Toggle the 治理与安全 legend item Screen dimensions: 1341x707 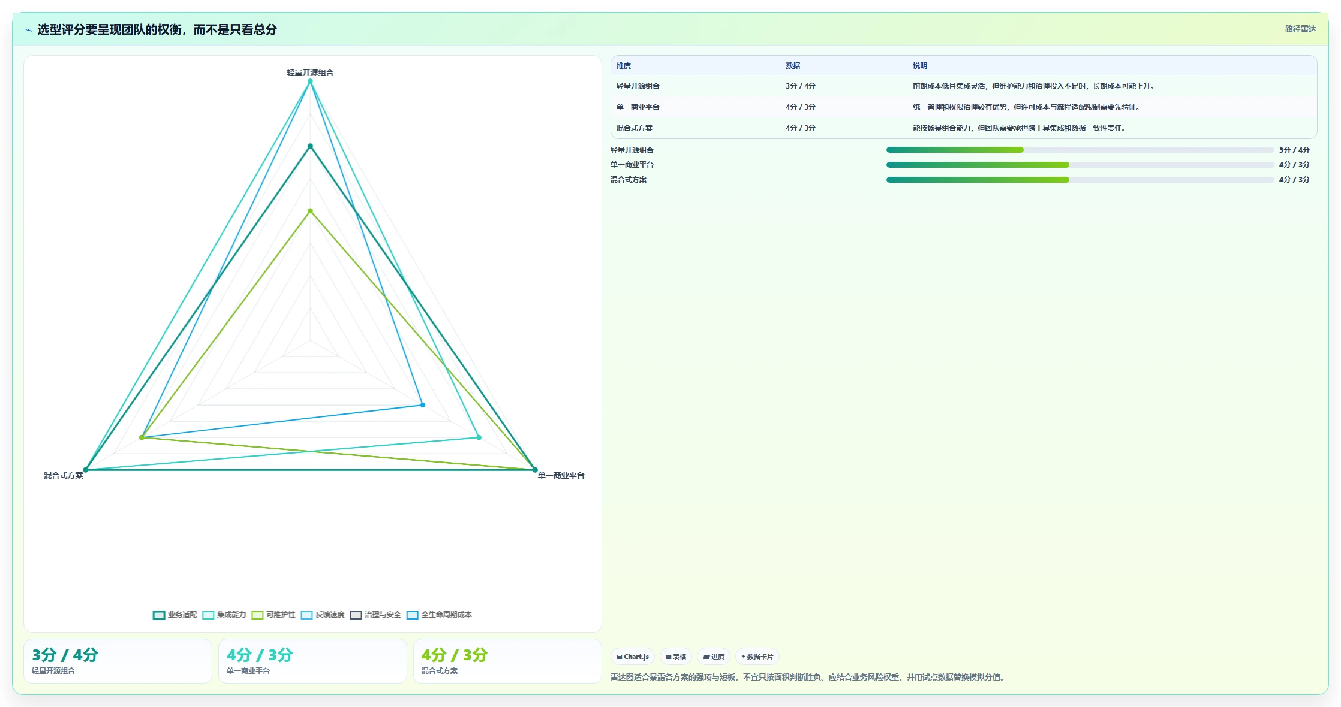375,615
